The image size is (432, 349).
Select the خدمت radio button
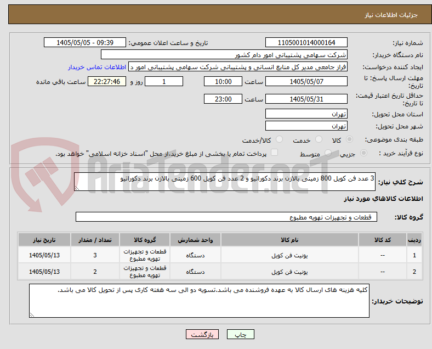[319, 139]
